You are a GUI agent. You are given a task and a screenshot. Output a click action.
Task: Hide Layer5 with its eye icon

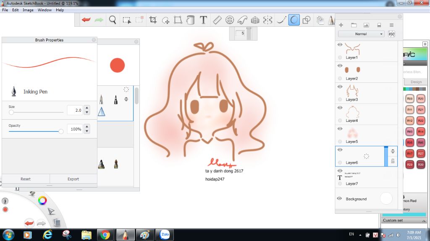340,129
